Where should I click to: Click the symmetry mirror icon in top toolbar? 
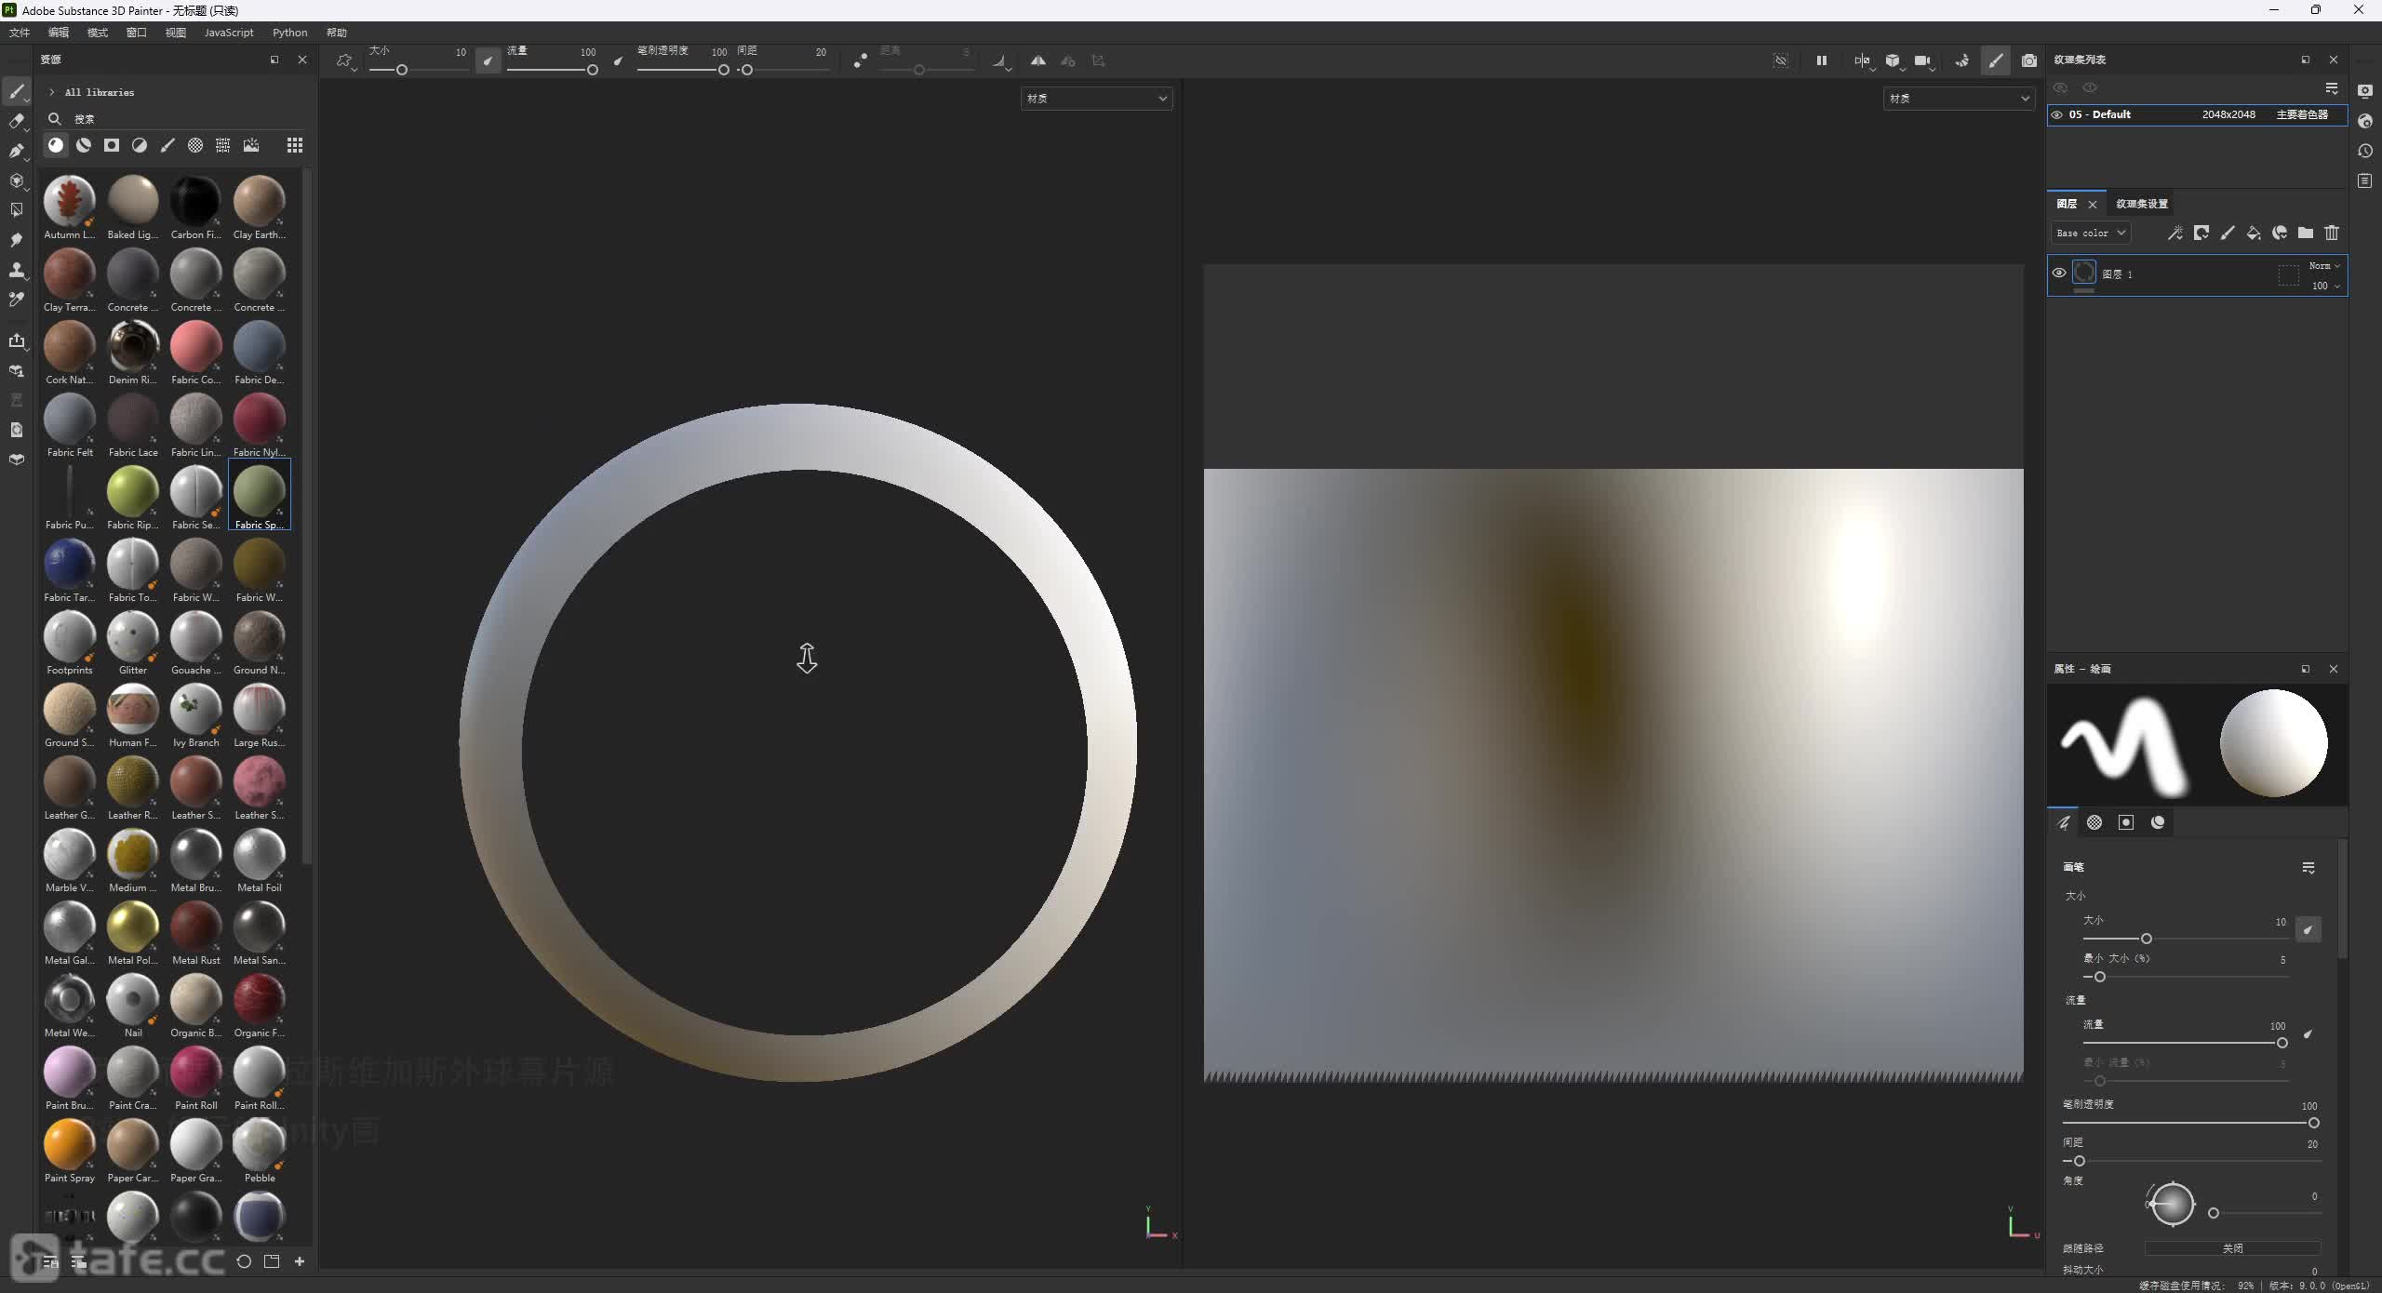[x=1038, y=60]
